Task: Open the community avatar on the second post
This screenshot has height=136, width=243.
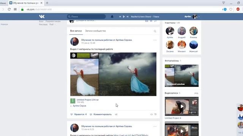Action: 74,128
